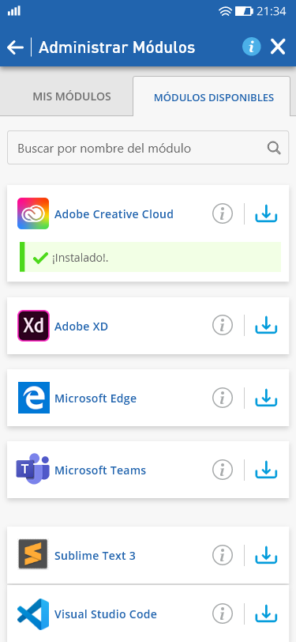The image size is (296, 642).
Task: Show info for Microsoft Edge
Action: coord(223,398)
